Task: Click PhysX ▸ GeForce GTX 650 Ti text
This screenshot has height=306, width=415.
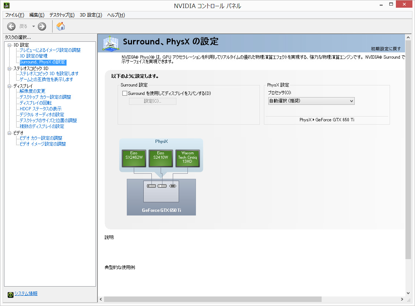Action: 327,120
